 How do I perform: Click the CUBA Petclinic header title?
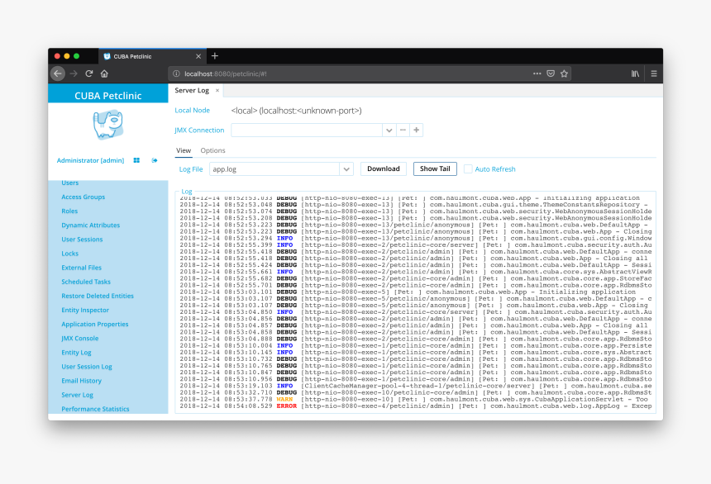tap(108, 96)
